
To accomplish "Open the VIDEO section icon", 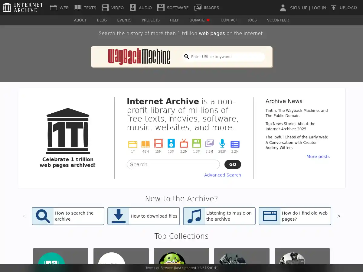I will coord(105,7).
